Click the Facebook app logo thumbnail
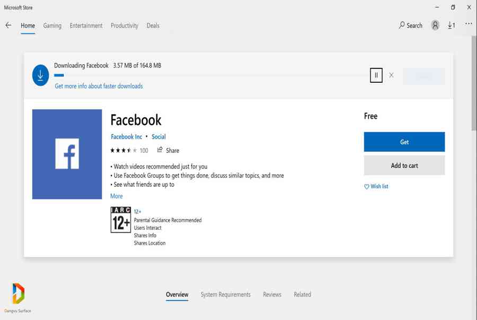Viewport: 477px width, 320px height. 67,154
